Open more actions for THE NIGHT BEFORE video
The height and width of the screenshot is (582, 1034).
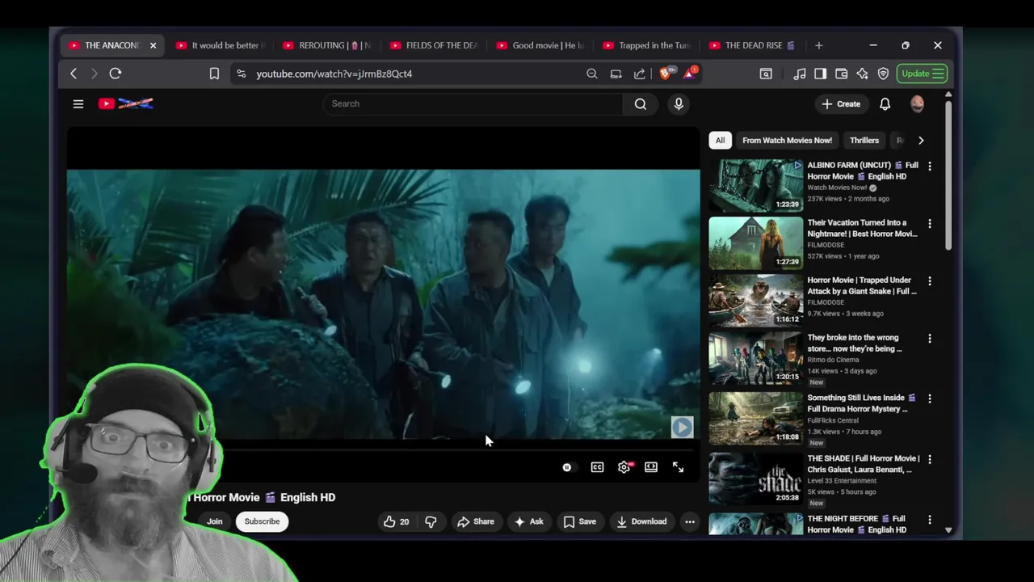[x=930, y=519]
